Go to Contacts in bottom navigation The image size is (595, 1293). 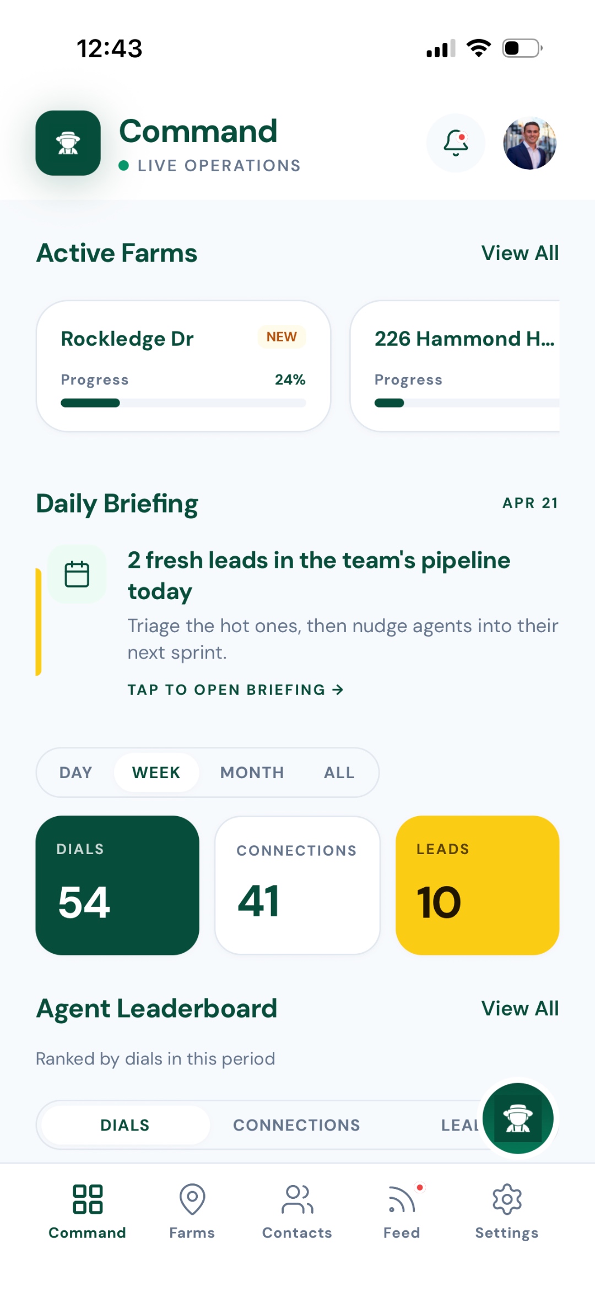[297, 1210]
